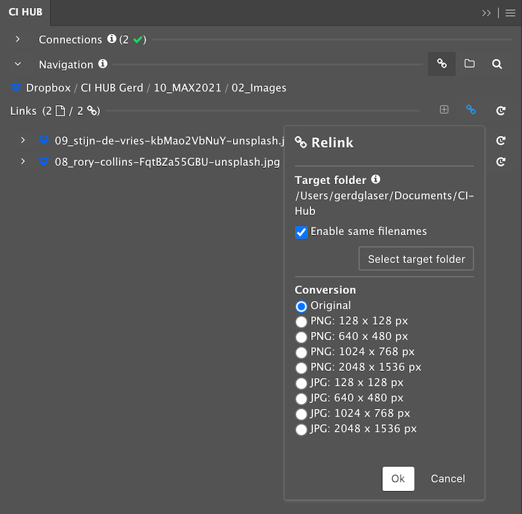Expand the Connections section chevron
This screenshot has height=514, width=522.
pyautogui.click(x=18, y=39)
